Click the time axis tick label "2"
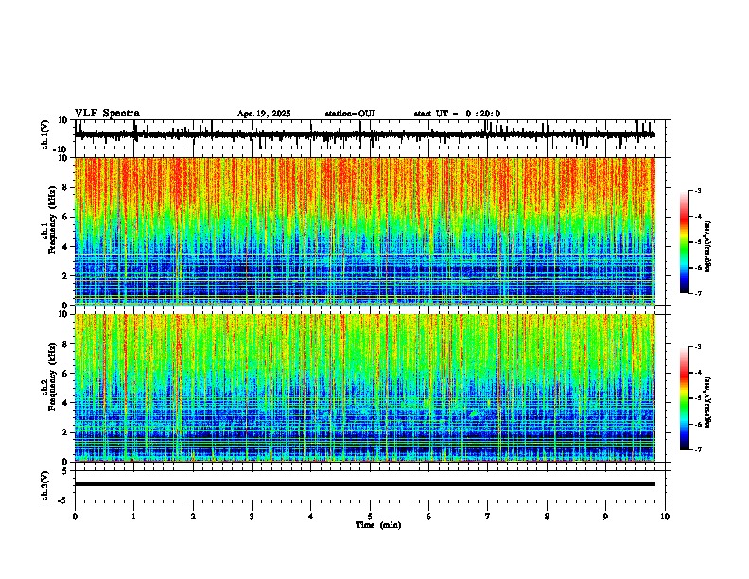The height and width of the screenshot is (579, 749). pyautogui.click(x=193, y=517)
